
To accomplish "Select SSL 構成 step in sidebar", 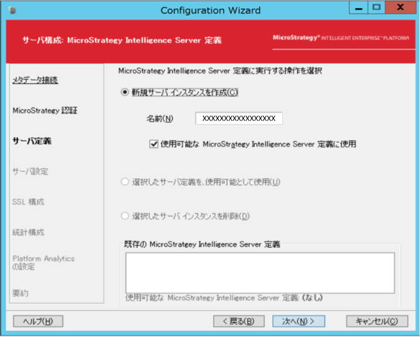I will pos(28,202).
